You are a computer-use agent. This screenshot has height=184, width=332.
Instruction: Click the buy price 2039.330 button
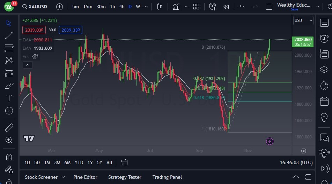tap(71, 30)
